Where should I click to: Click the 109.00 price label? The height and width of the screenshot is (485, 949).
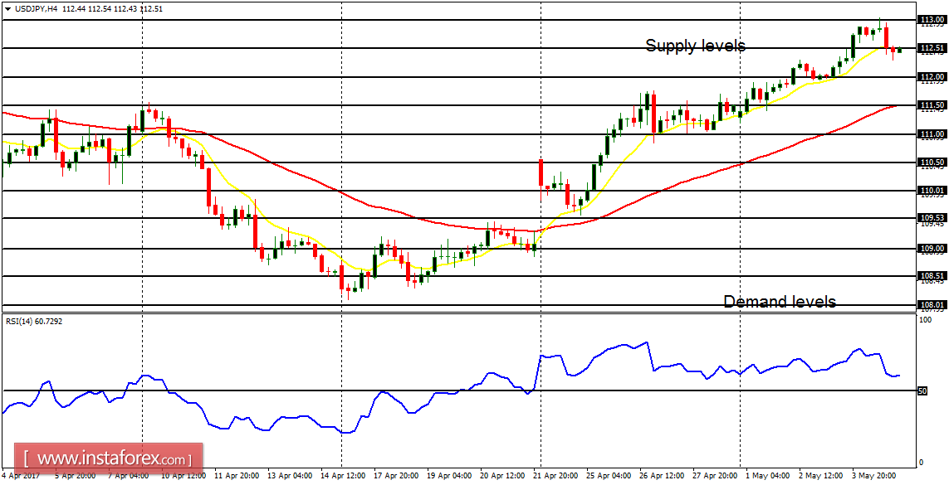pyautogui.click(x=932, y=248)
